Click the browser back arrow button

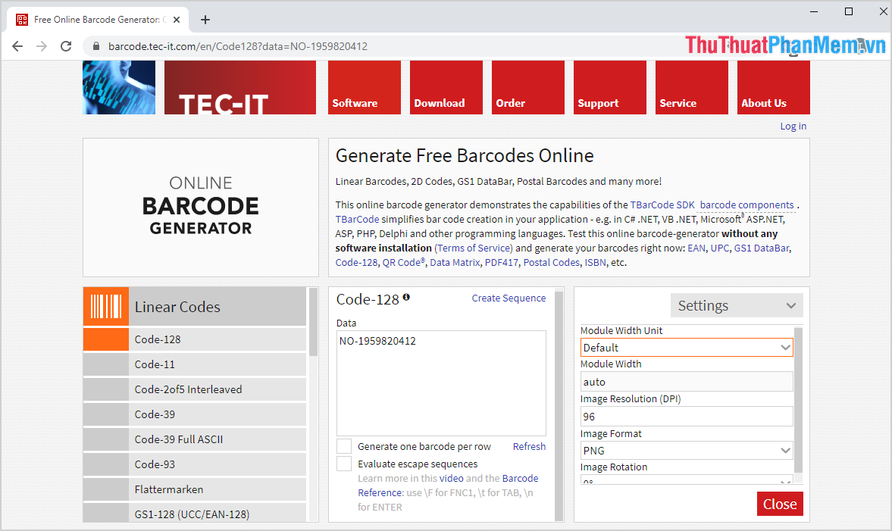[x=17, y=46]
